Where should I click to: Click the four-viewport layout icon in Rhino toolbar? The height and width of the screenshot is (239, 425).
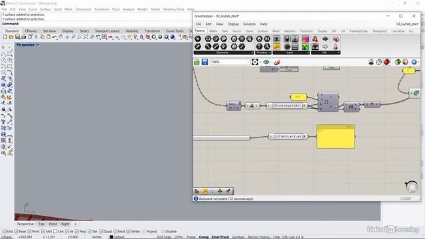(104, 37)
